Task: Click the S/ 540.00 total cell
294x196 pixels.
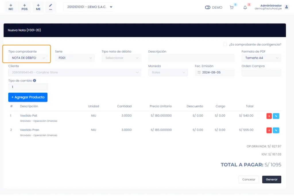Action: pyautogui.click(x=246, y=116)
